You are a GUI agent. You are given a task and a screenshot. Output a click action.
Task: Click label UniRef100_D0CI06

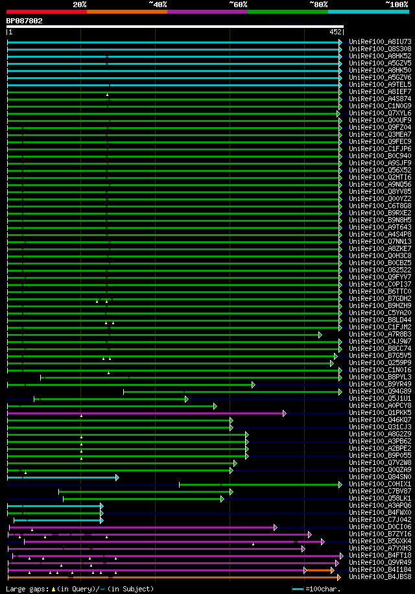pos(380,527)
